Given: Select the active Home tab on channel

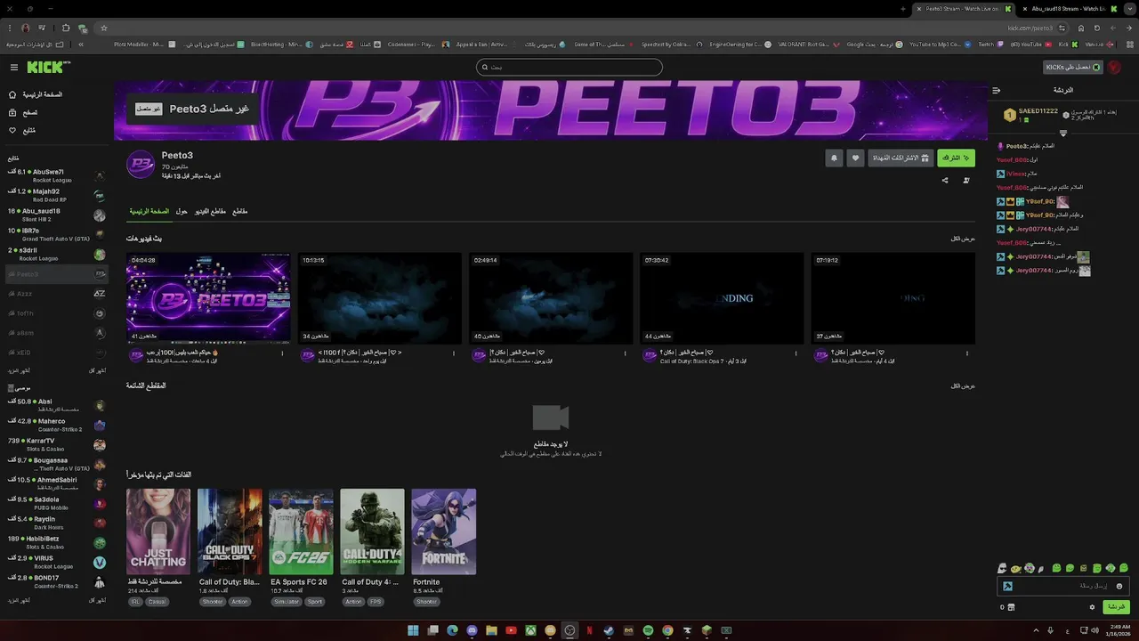Looking at the screenshot, I should pos(149,212).
